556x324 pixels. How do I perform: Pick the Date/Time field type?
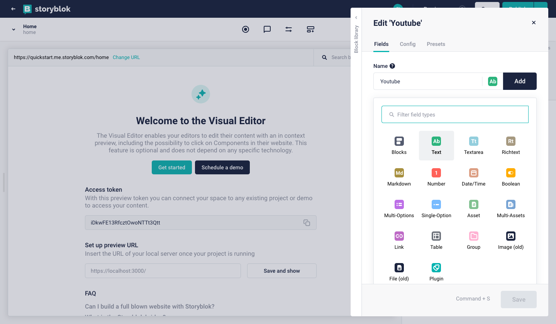(474, 177)
